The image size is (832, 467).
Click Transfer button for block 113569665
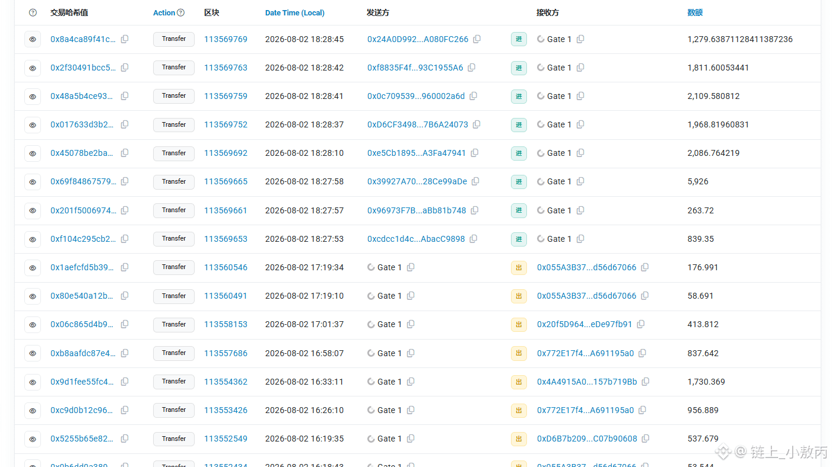pyautogui.click(x=174, y=181)
